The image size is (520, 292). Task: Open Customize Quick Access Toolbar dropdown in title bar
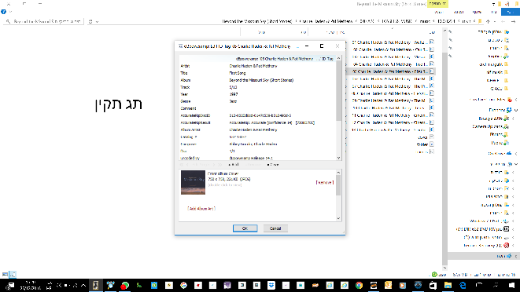tap(493, 4)
